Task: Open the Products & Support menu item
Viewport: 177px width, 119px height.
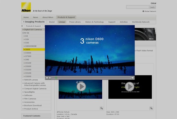Action: tap(66, 17)
